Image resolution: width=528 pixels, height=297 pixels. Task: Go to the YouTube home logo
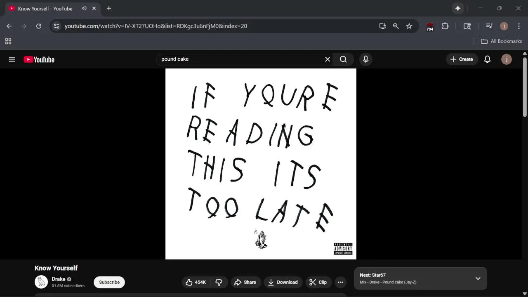pyautogui.click(x=39, y=59)
